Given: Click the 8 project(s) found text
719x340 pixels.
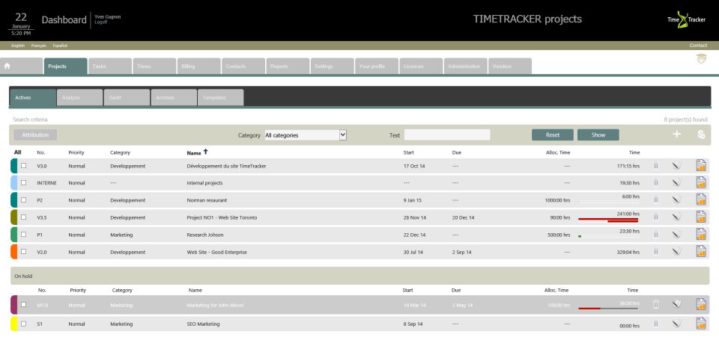Looking at the screenshot, I should 685,120.
